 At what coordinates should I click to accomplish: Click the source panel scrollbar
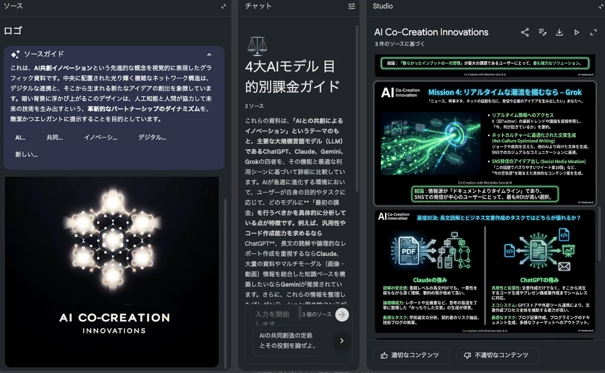tap(225, 282)
